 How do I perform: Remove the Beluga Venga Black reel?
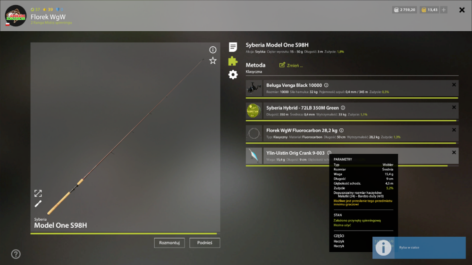[454, 85]
